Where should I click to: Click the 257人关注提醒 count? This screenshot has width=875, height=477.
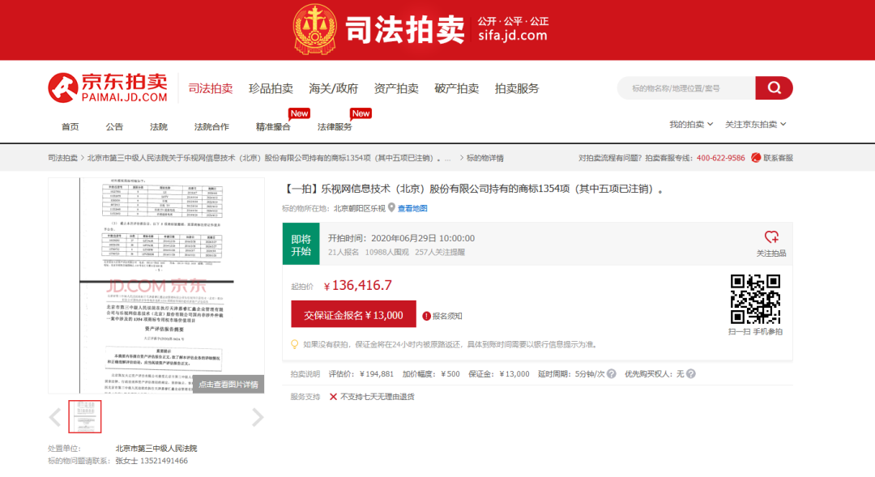tap(440, 252)
